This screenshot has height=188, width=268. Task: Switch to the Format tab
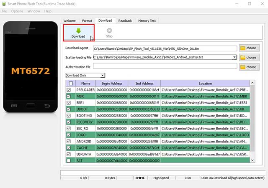pos(87,21)
